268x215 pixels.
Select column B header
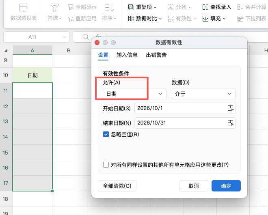(69, 50)
